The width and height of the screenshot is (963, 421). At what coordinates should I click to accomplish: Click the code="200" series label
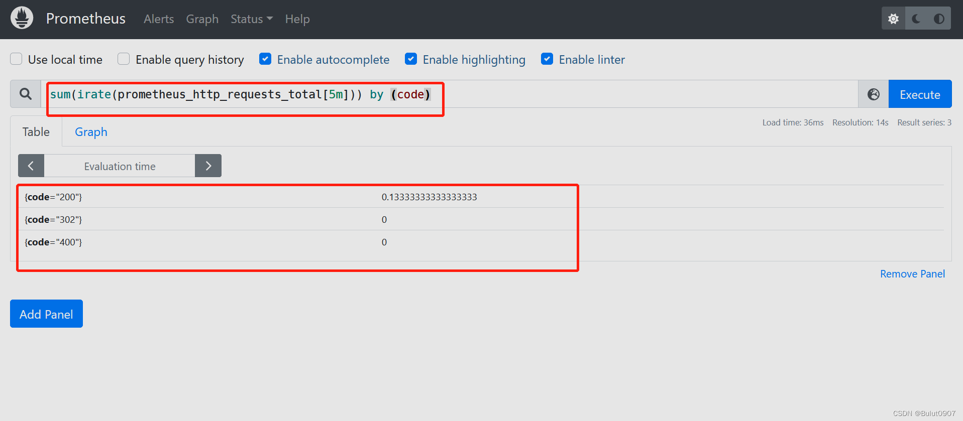[x=53, y=197]
